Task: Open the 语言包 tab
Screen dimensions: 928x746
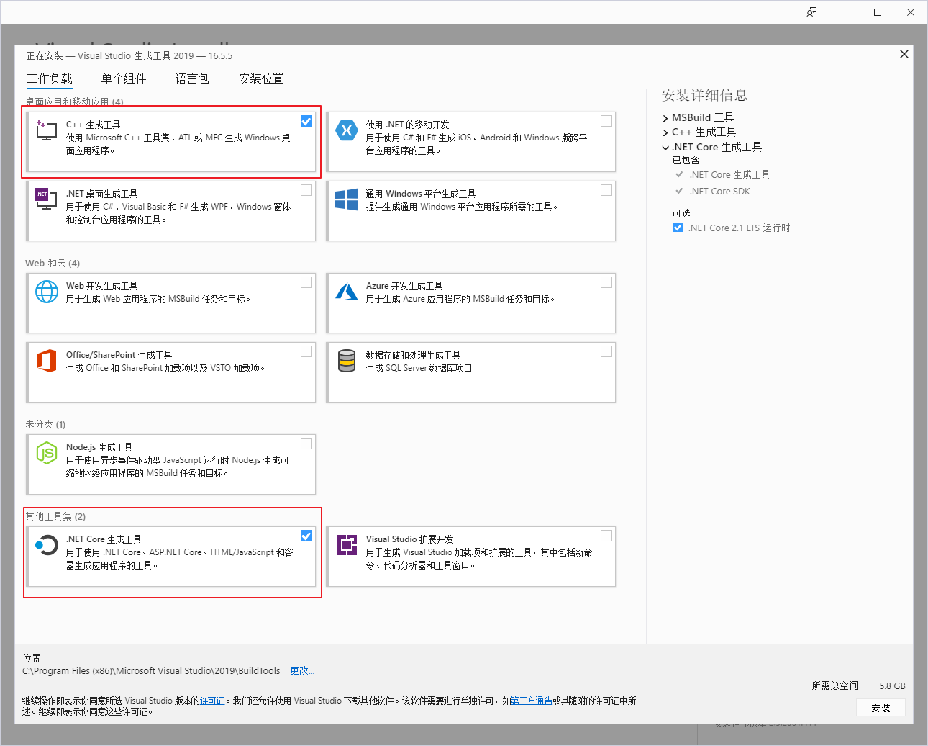Action: tap(191, 78)
